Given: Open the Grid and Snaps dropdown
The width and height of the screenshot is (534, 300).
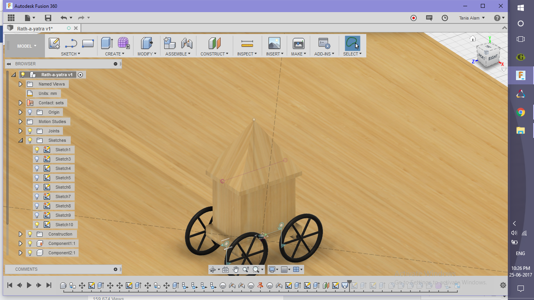Looking at the screenshot, I should coord(285,269).
